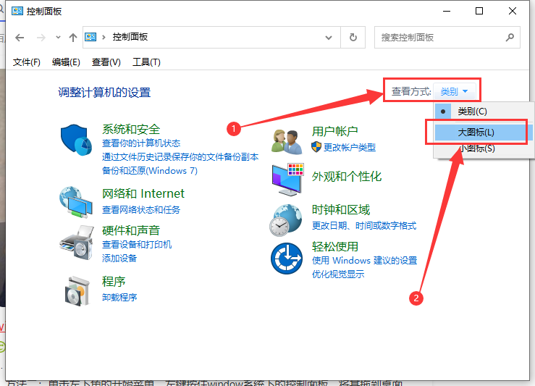
Task: Click the 卸载程序 link
Action: pyautogui.click(x=119, y=297)
